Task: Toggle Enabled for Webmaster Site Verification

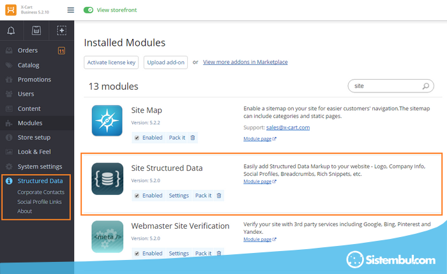Action: [137, 254]
